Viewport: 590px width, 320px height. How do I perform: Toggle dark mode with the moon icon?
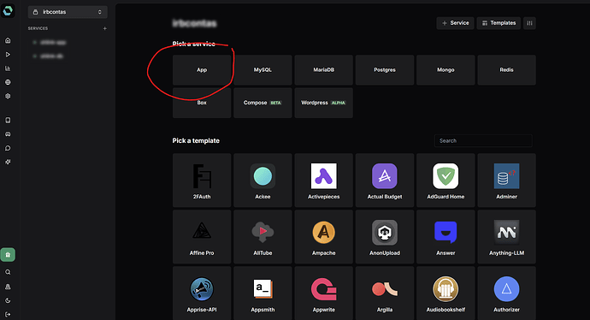[8, 300]
